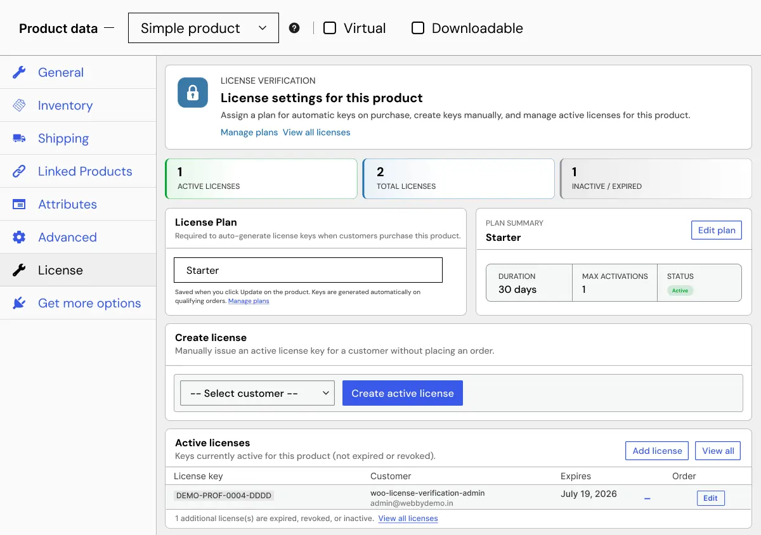Click the Expires column header

(x=576, y=476)
